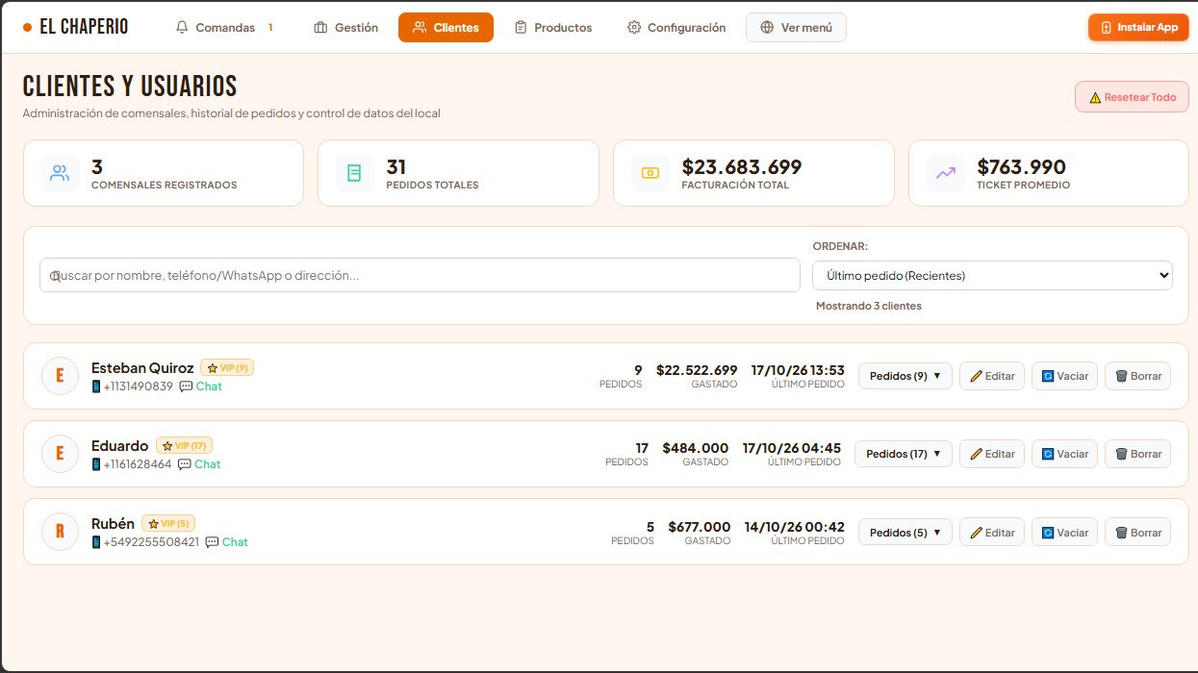Delete Eduardo with Borrar
This screenshot has width=1198, height=673.
tap(1137, 454)
